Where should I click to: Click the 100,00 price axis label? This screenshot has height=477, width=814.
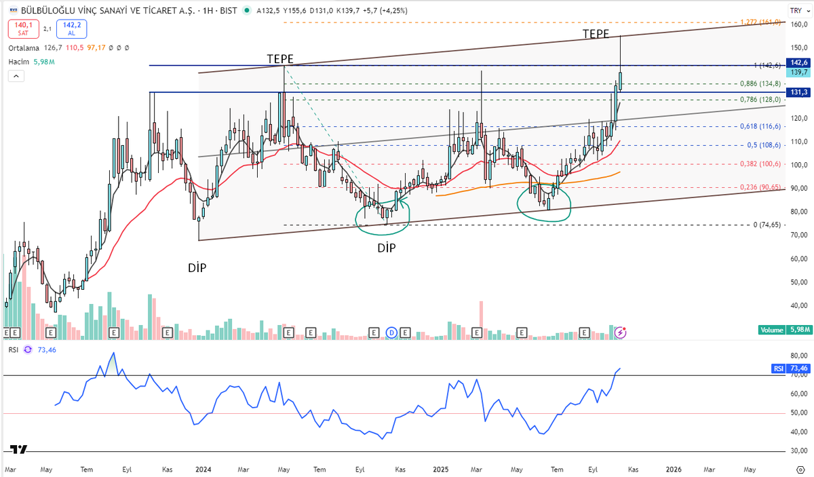coord(798,165)
